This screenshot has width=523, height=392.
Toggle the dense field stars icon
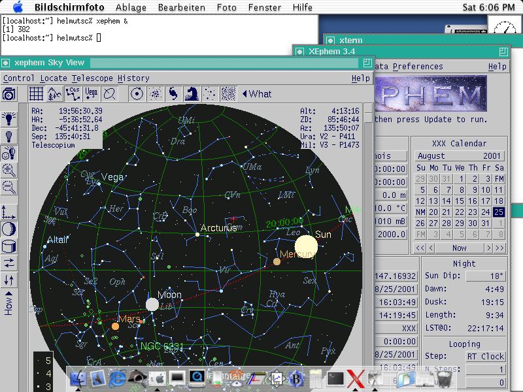point(228,93)
